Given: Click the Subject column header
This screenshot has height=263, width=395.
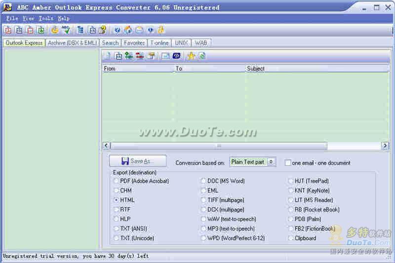Looking at the screenshot, I should (317, 69).
